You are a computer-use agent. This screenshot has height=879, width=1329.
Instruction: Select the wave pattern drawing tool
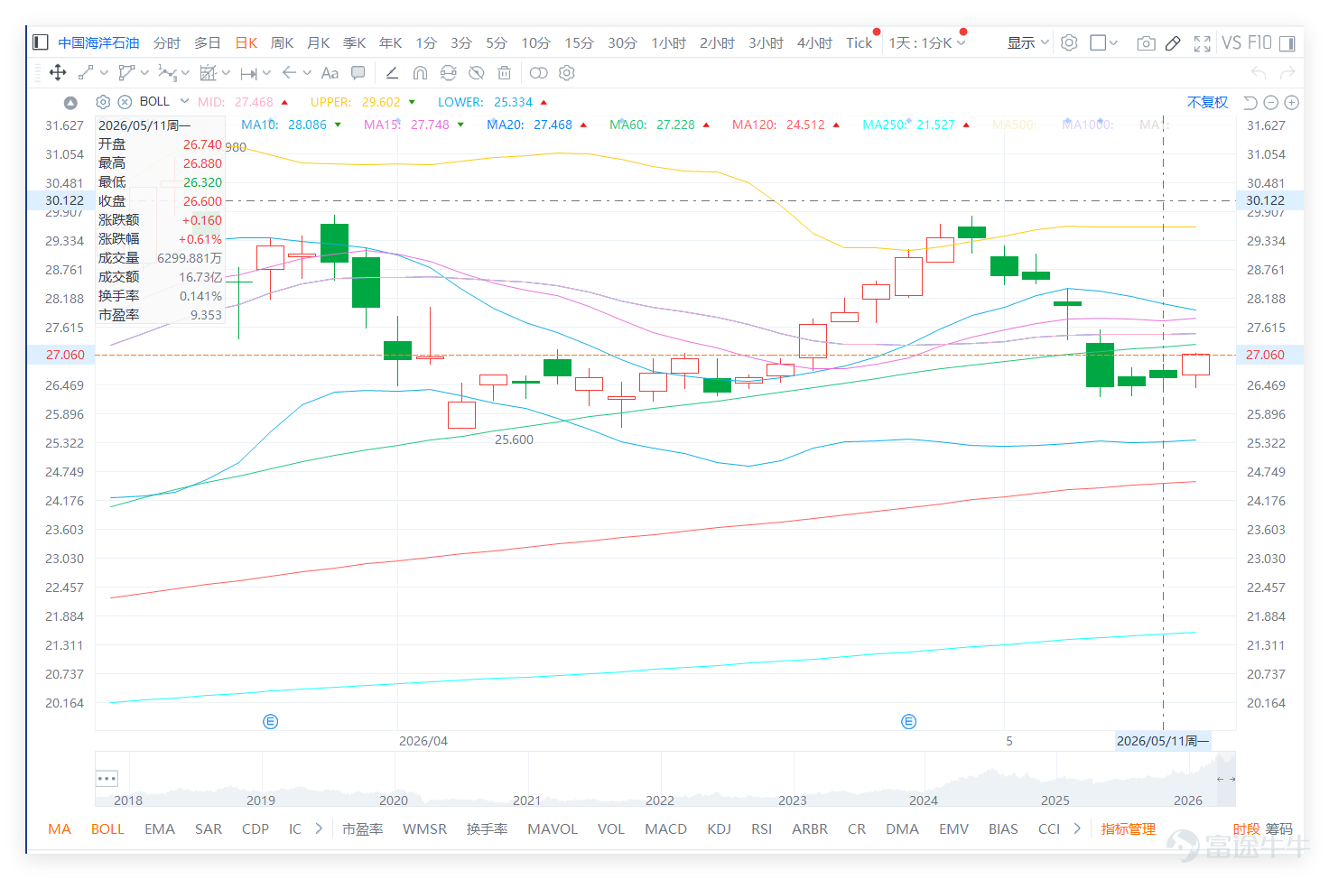167,73
